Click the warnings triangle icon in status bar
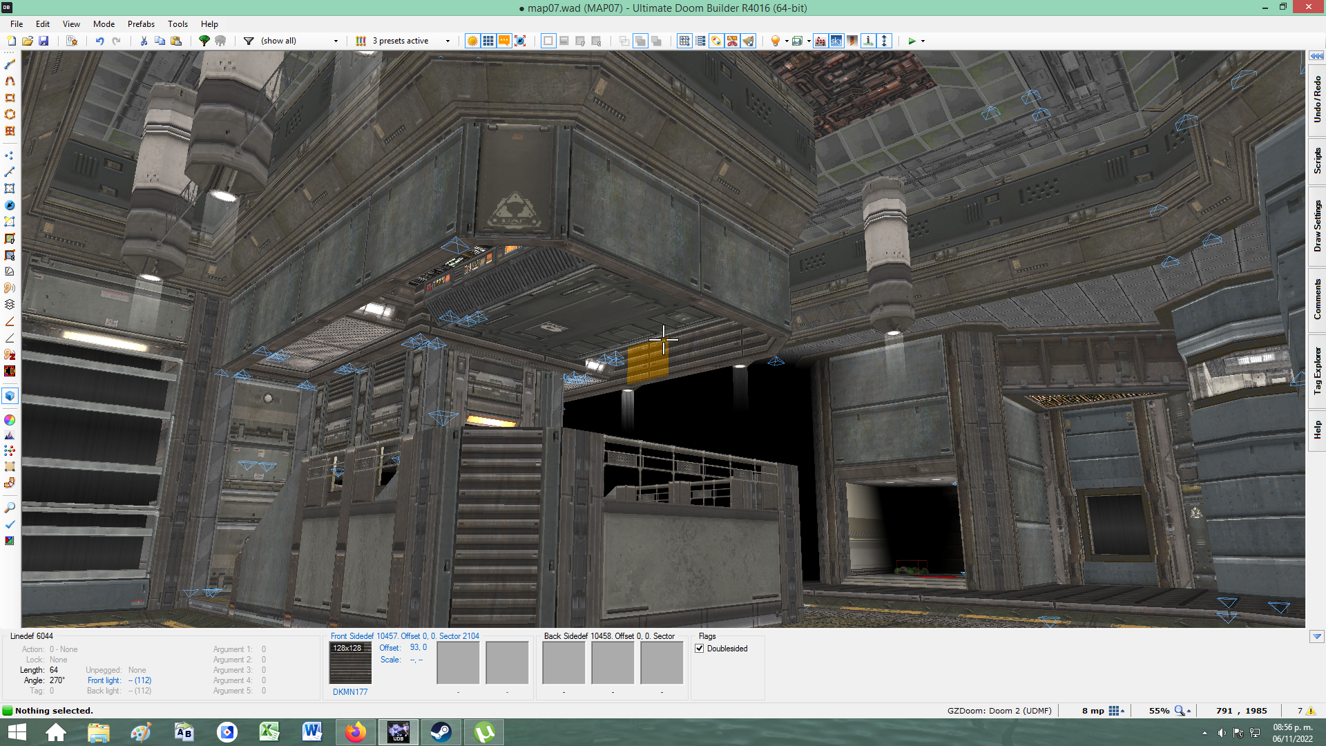The height and width of the screenshot is (746, 1326). click(1311, 711)
